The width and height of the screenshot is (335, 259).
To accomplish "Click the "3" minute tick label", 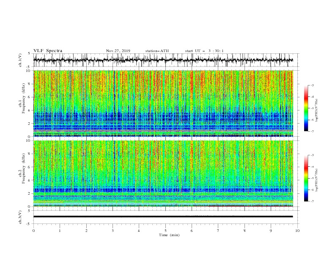I will pos(113,231).
